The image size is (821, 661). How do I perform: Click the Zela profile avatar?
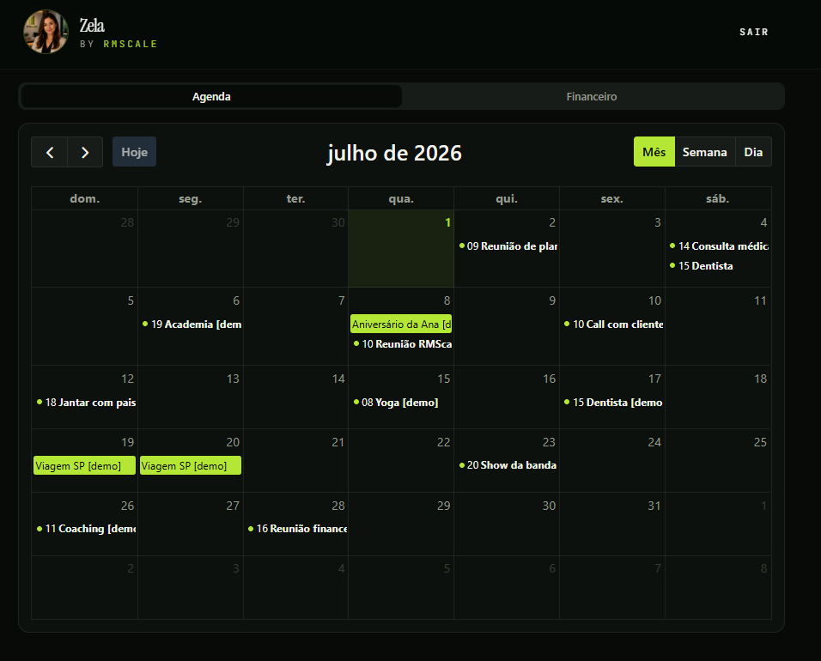pos(46,32)
